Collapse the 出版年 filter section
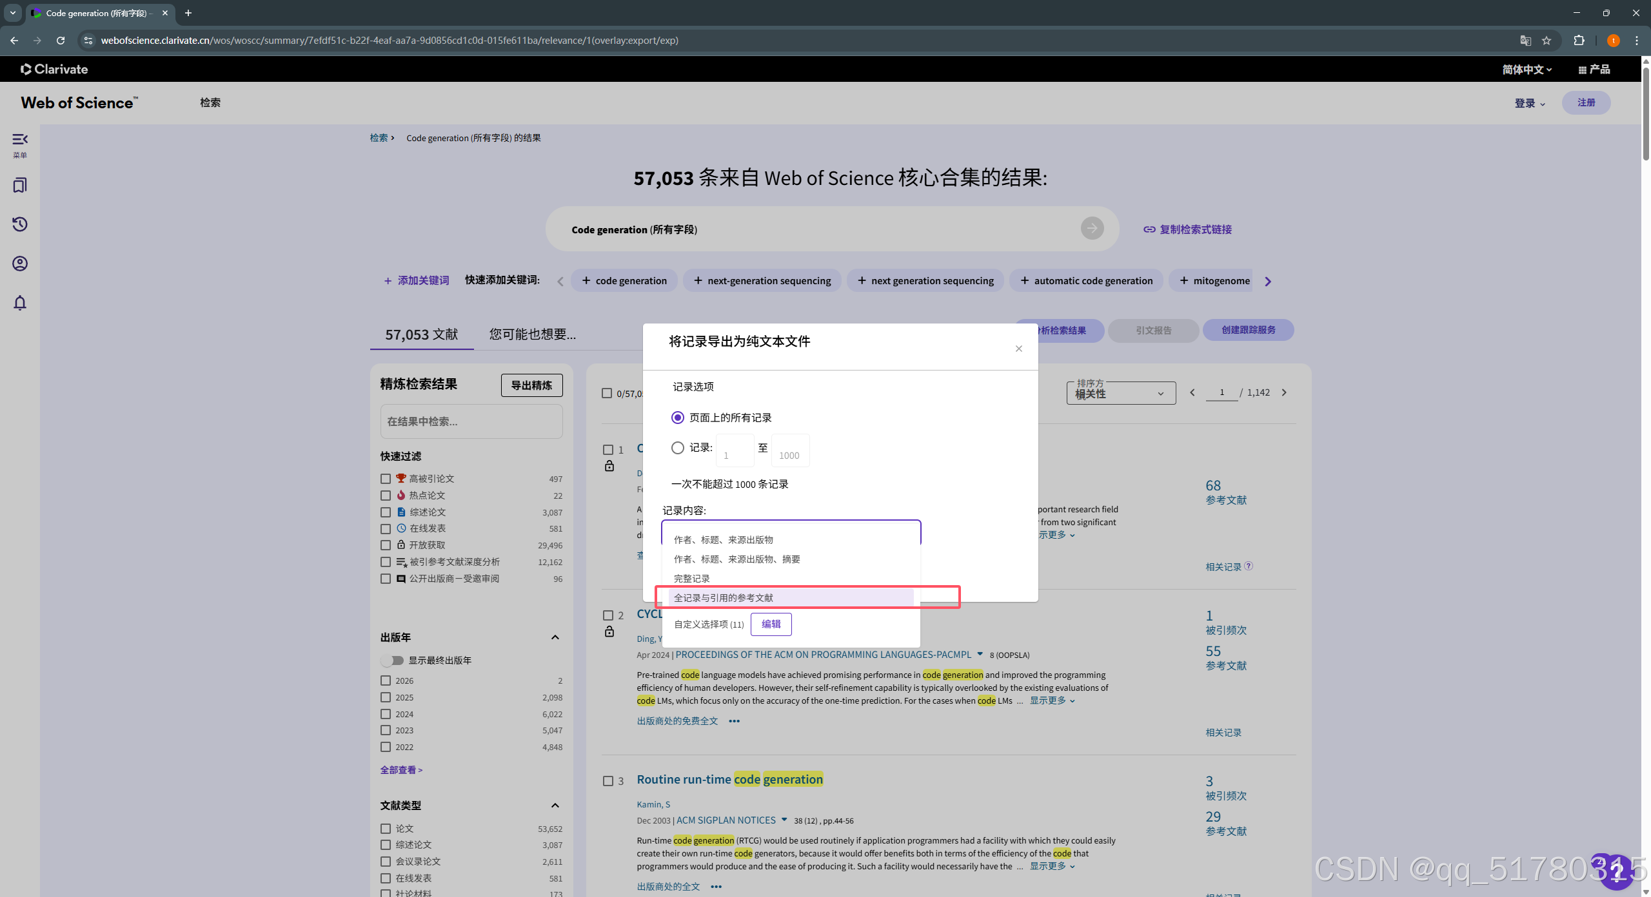The width and height of the screenshot is (1651, 897). click(x=555, y=637)
